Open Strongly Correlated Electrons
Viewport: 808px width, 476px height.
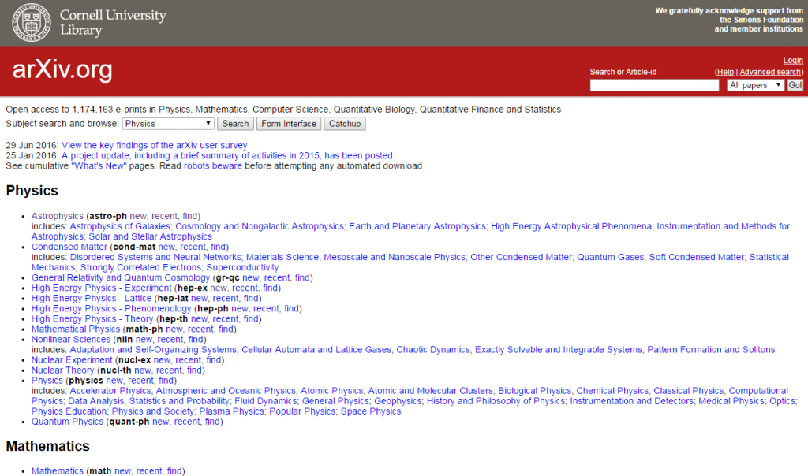(140, 267)
